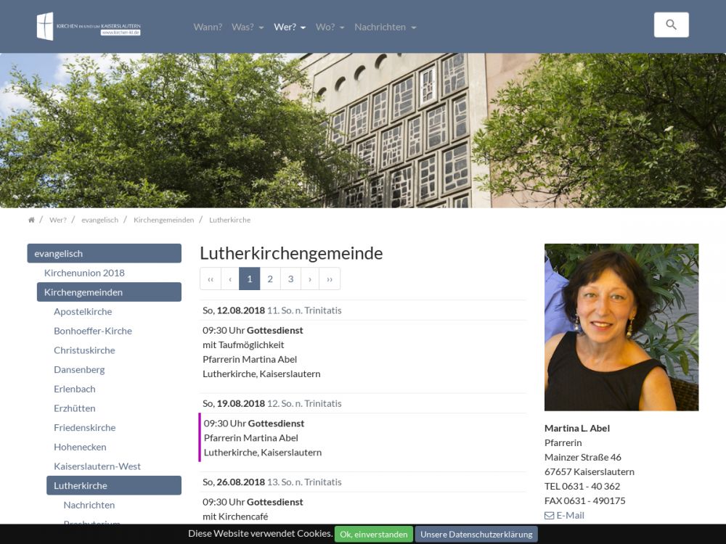Click the home icon in breadcrumb
Screen dimensions: 726x544
[x=31, y=220]
